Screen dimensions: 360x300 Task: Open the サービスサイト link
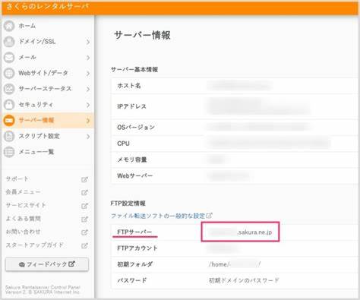click(x=26, y=205)
